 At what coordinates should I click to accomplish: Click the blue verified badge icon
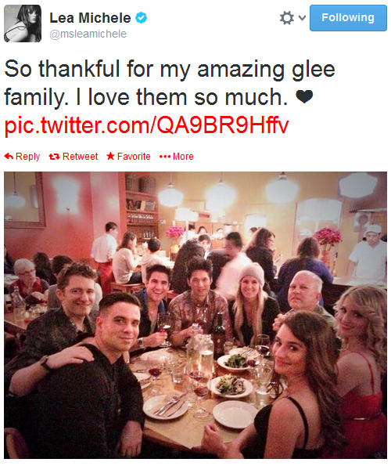pos(142,18)
